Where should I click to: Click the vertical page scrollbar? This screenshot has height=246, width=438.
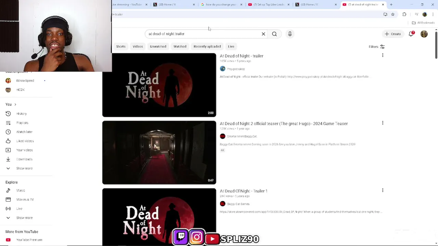point(436,44)
